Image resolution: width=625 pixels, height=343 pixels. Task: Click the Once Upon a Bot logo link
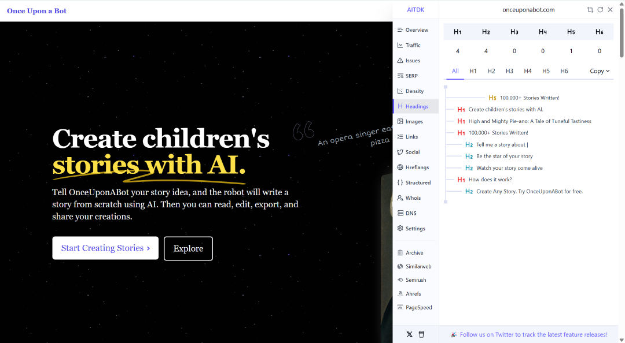click(36, 11)
